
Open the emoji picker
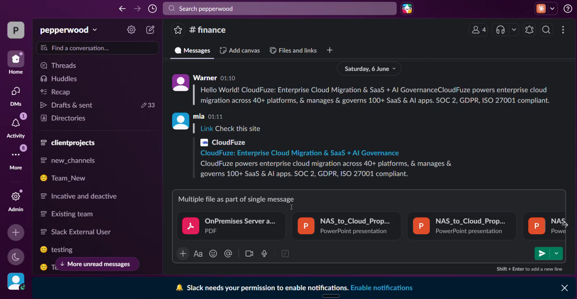(x=213, y=254)
